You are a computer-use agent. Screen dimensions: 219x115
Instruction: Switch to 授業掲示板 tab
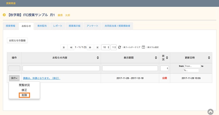click(x=74, y=26)
